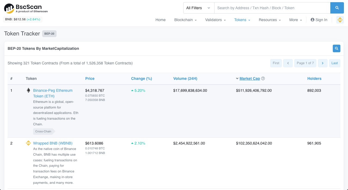The height and width of the screenshot is (190, 348).
Task: Click the BNB price $612.56 badge
Action: pos(23,19)
